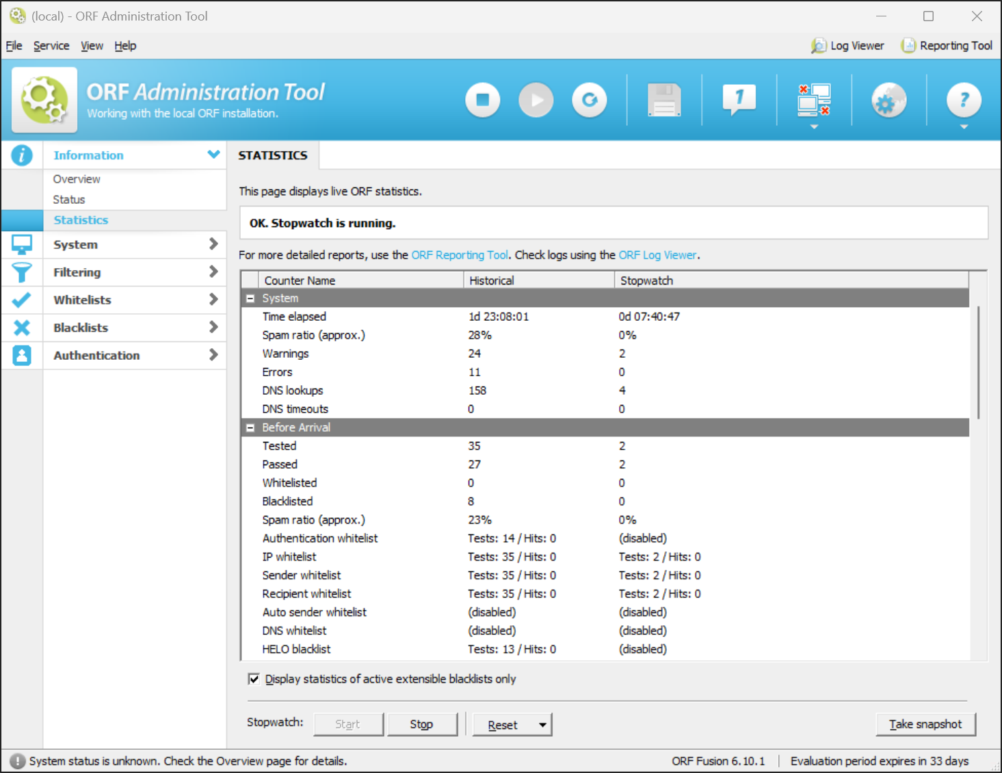The width and height of the screenshot is (1002, 773).
Task: Open the Service menu
Action: click(x=51, y=46)
